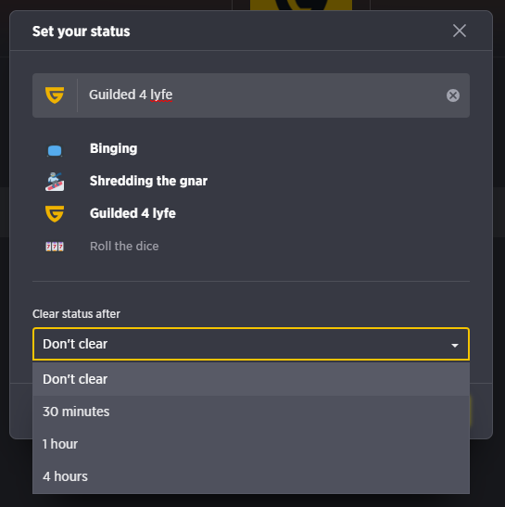Click the Clear status after label

pos(76,314)
